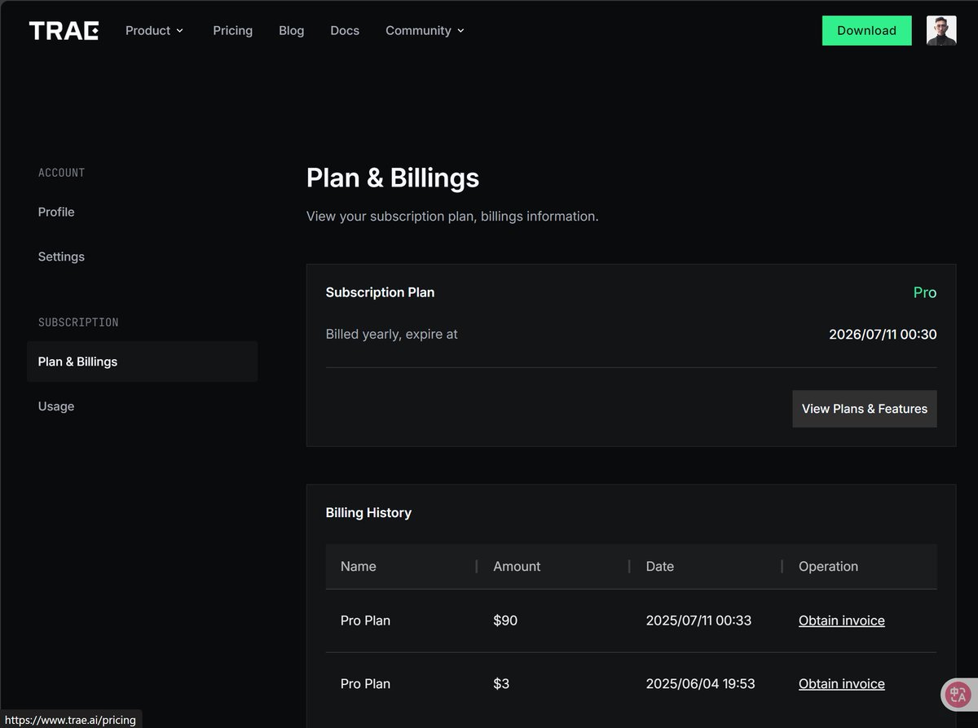Go to the Blog page
Viewport: 978px width, 728px height.
(291, 31)
